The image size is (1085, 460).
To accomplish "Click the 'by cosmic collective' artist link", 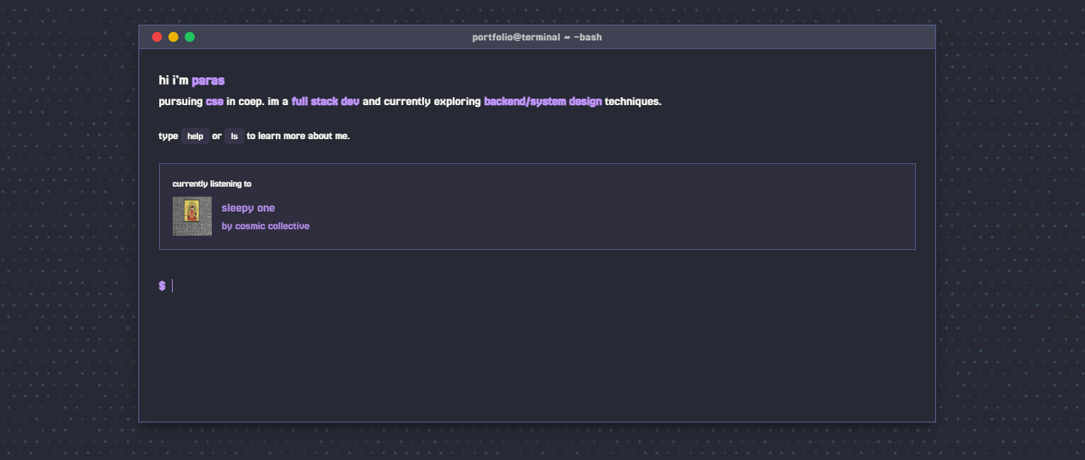I will click(266, 226).
